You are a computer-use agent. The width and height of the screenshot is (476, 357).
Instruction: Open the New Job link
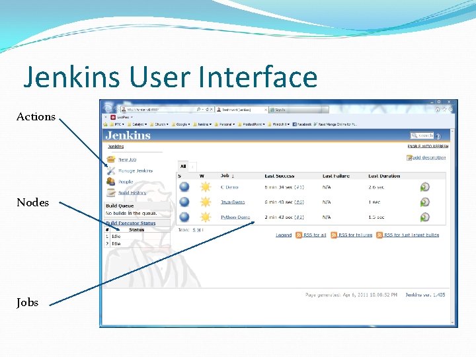(x=127, y=159)
